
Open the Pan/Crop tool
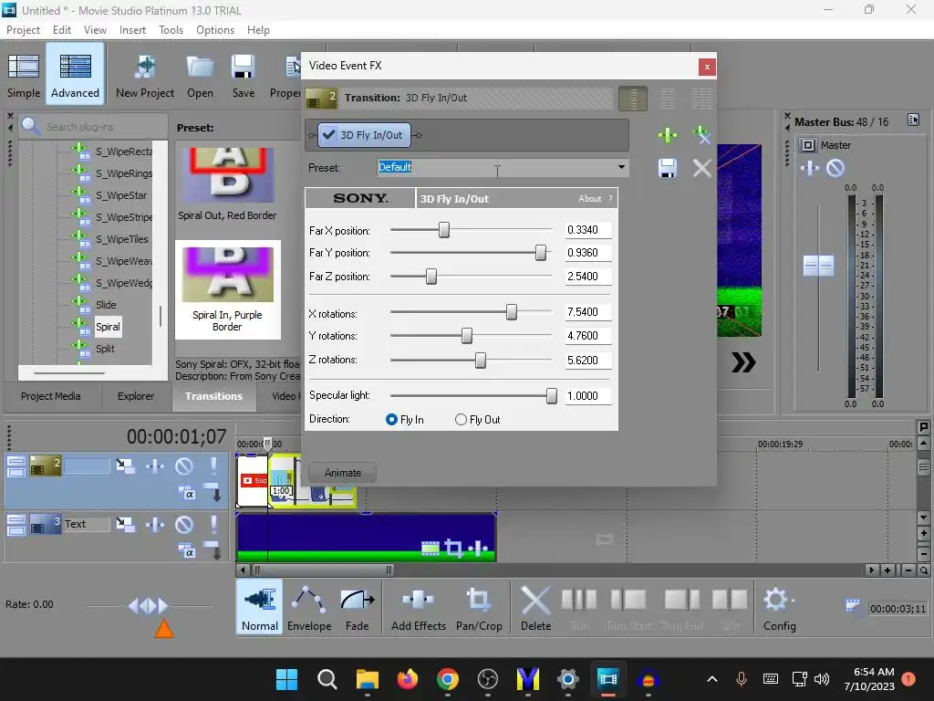[479, 607]
